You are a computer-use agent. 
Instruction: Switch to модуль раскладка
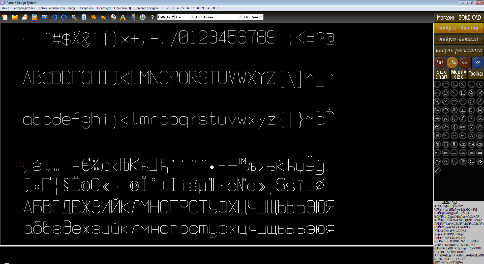click(x=459, y=51)
